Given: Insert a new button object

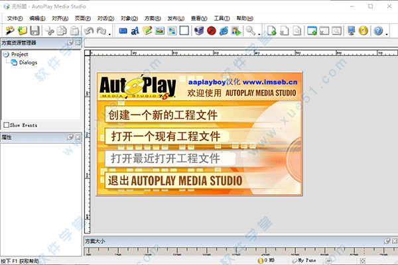Looking at the screenshot, I should 123,30.
